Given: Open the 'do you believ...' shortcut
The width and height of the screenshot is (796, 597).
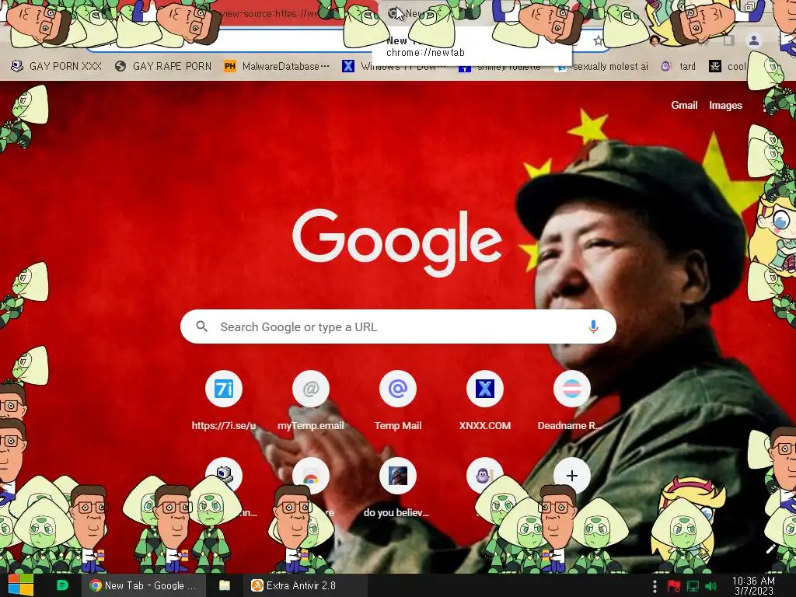Looking at the screenshot, I should [398, 487].
